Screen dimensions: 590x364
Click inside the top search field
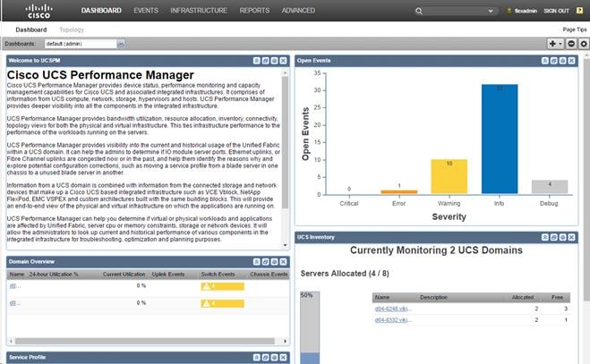tap(456, 11)
